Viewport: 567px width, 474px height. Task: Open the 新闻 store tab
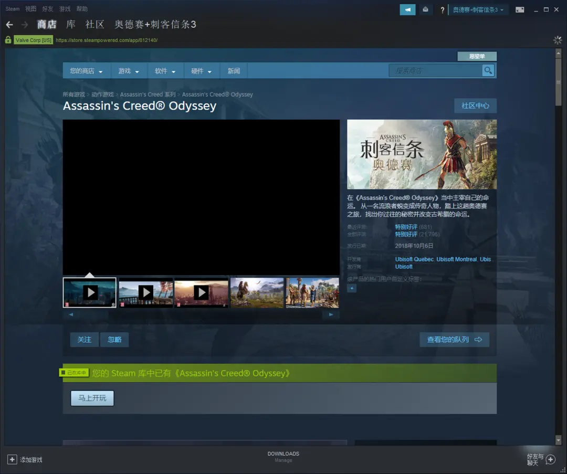pyautogui.click(x=234, y=71)
